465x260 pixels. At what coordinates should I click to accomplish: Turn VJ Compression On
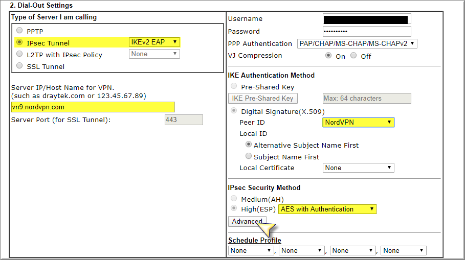tap(328, 55)
